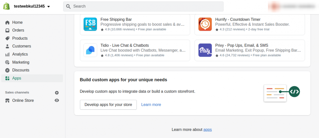Open the Learn more link beside button
Image resolution: width=319 pixels, height=138 pixels.
151,105
